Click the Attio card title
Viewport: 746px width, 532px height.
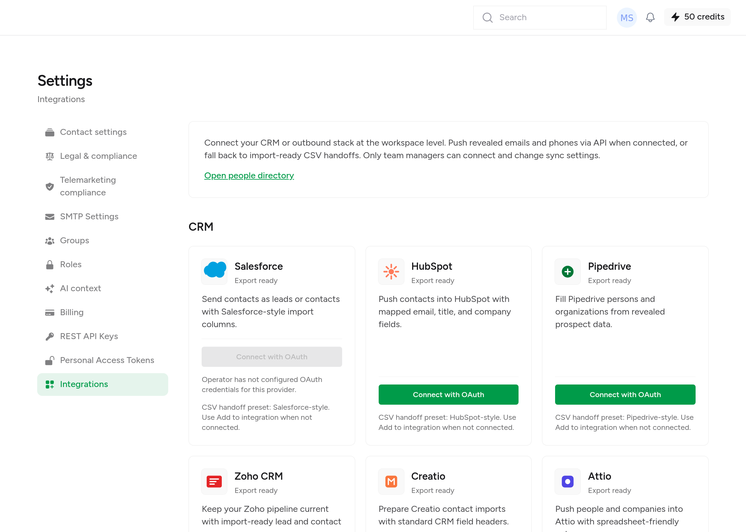click(599, 476)
